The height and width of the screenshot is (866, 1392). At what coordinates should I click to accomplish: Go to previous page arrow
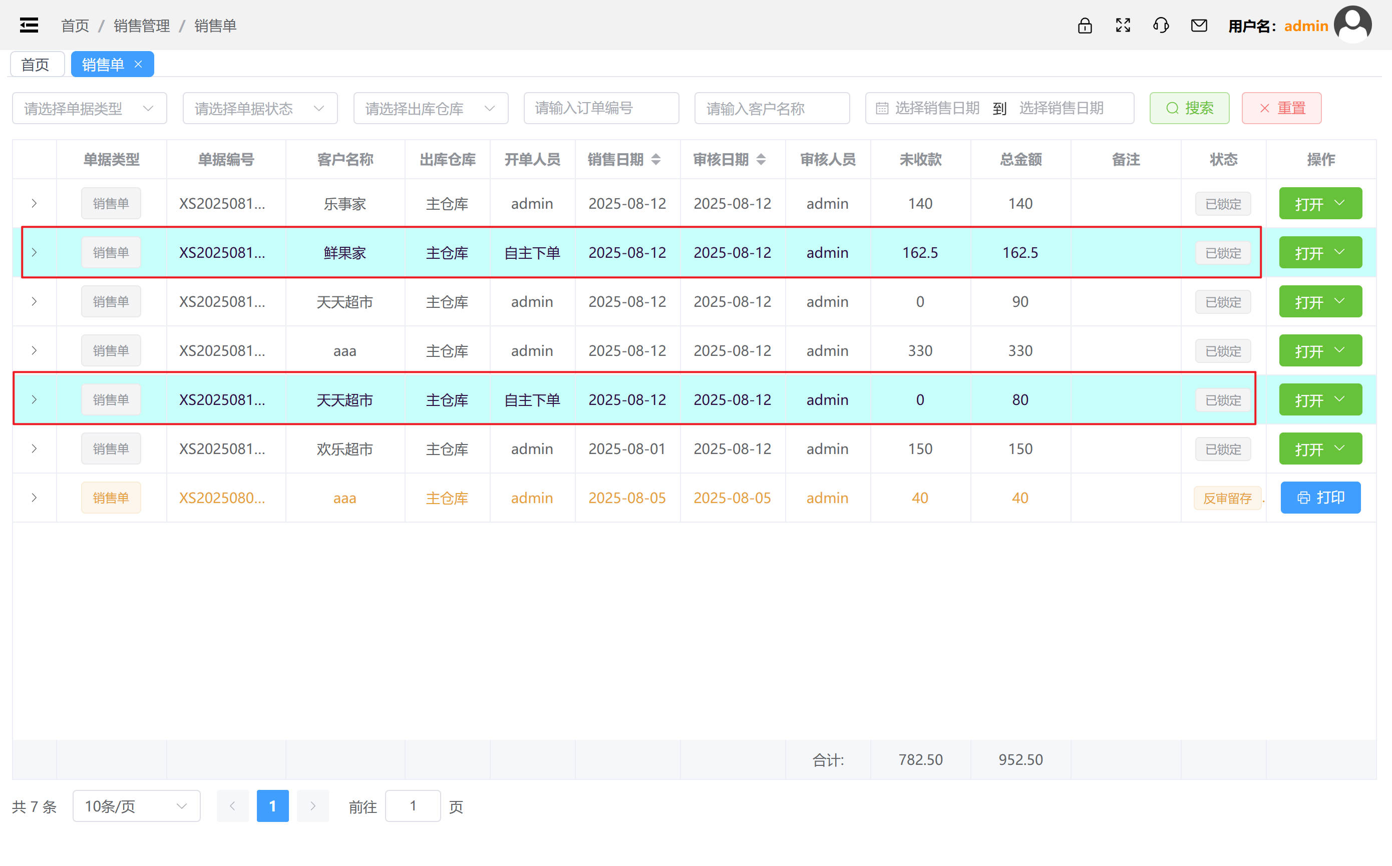coord(232,806)
